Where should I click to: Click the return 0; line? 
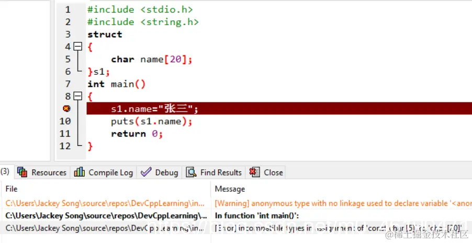pyautogui.click(x=137, y=134)
